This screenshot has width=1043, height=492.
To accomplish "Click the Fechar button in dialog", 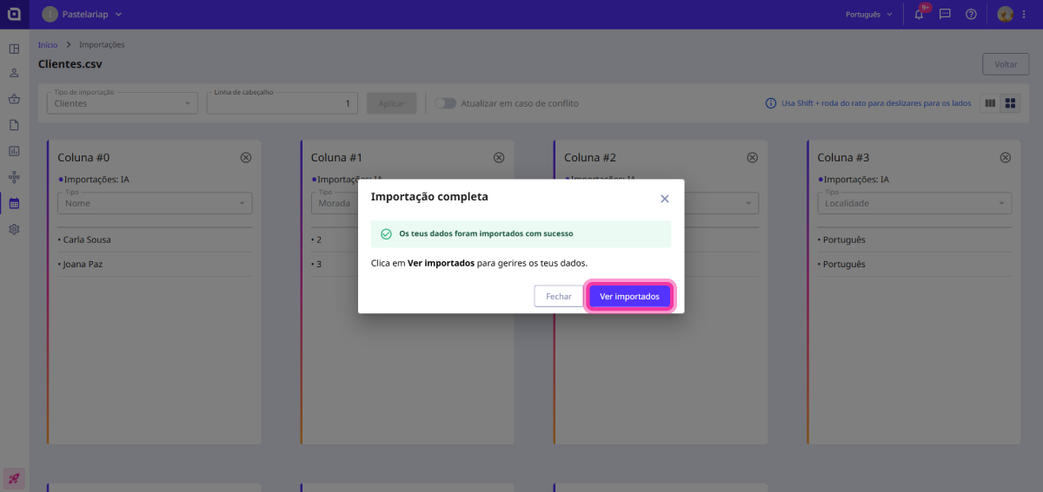I will (x=558, y=297).
